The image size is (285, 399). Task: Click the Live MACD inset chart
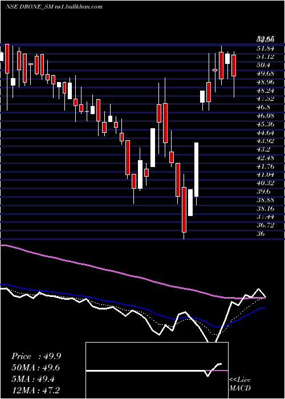157,370
